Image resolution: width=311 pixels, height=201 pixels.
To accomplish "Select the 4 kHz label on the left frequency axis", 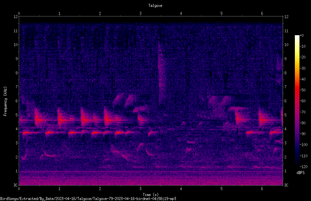I will pos(17,129).
